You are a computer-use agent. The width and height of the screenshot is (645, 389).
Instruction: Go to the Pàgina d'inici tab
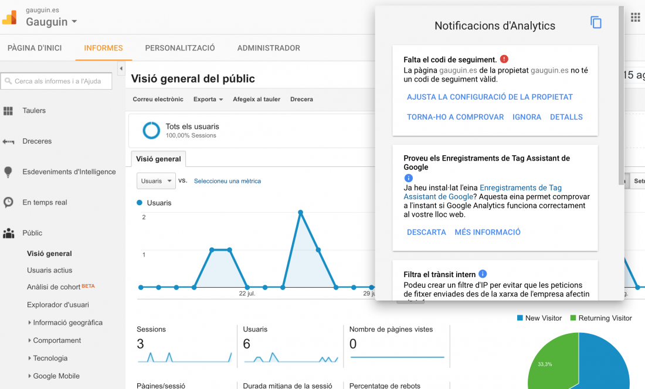[35, 48]
